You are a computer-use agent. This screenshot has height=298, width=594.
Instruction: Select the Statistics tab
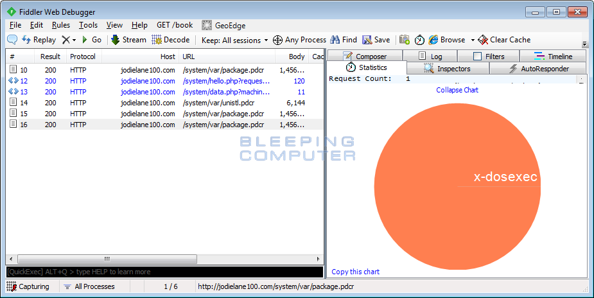366,67
